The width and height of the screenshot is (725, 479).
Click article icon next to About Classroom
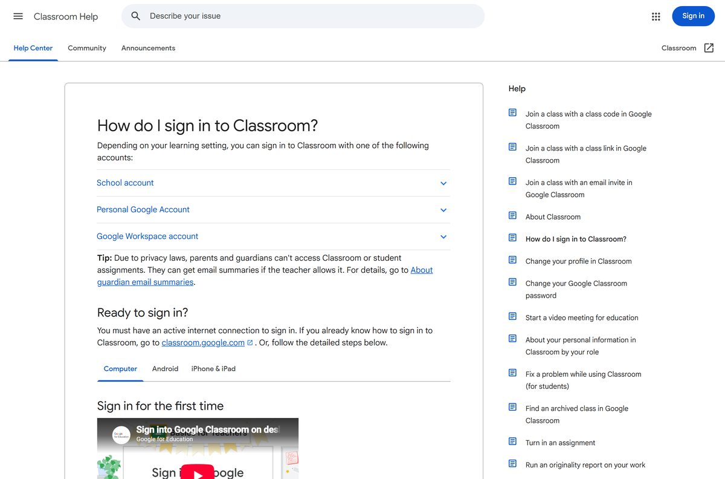point(513,215)
